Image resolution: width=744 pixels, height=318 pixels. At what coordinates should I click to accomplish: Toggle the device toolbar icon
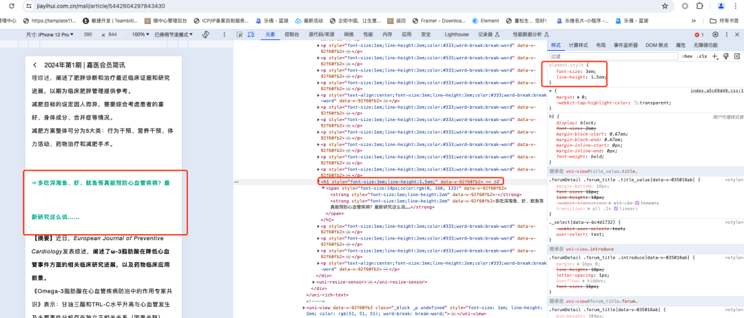click(x=251, y=34)
